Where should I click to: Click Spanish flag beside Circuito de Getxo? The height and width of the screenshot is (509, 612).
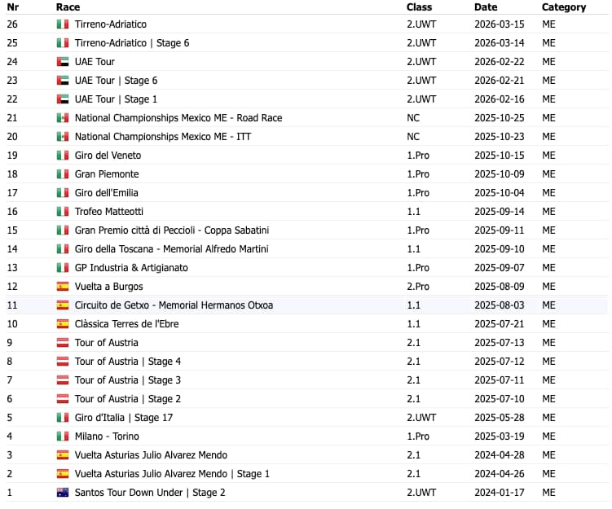(x=63, y=305)
